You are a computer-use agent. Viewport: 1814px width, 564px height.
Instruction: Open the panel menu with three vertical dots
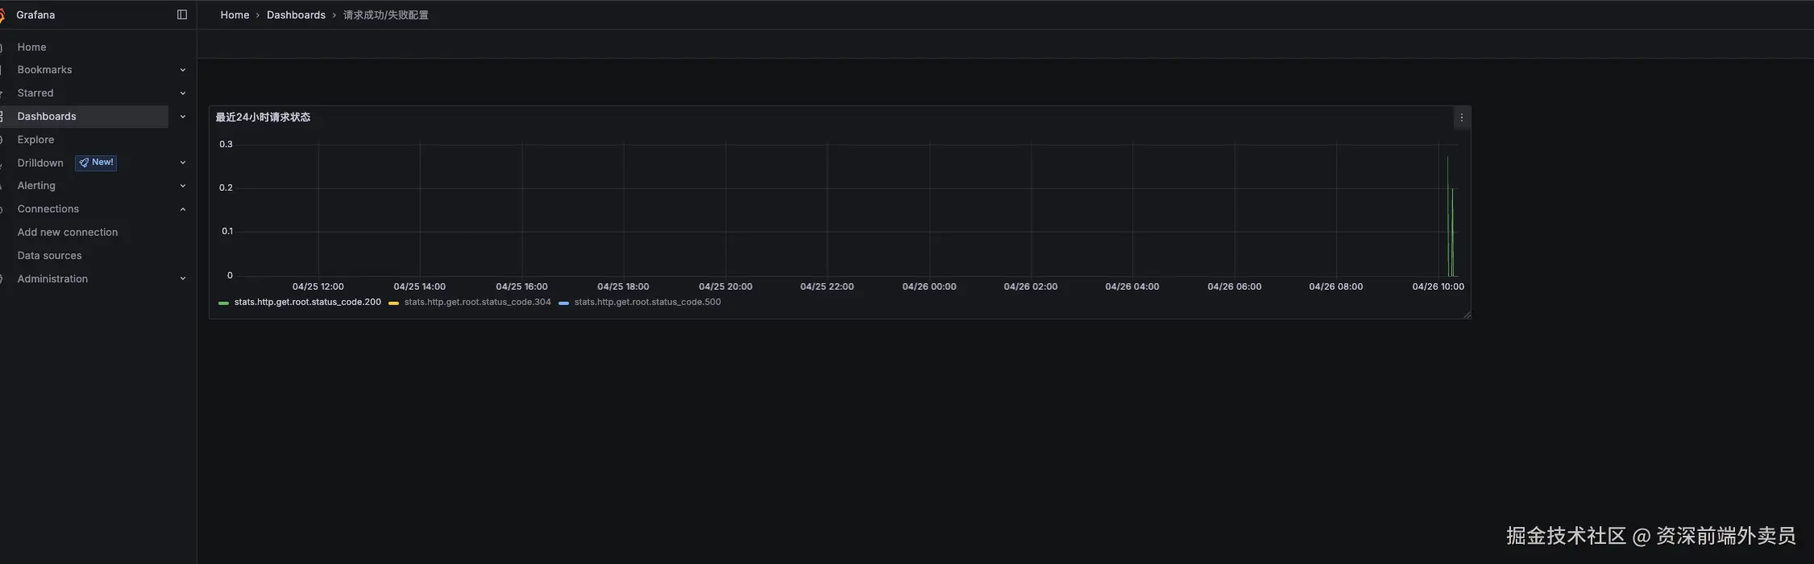pyautogui.click(x=1461, y=117)
